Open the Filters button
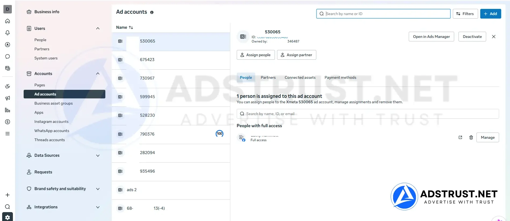The image size is (510, 221). coord(465,14)
